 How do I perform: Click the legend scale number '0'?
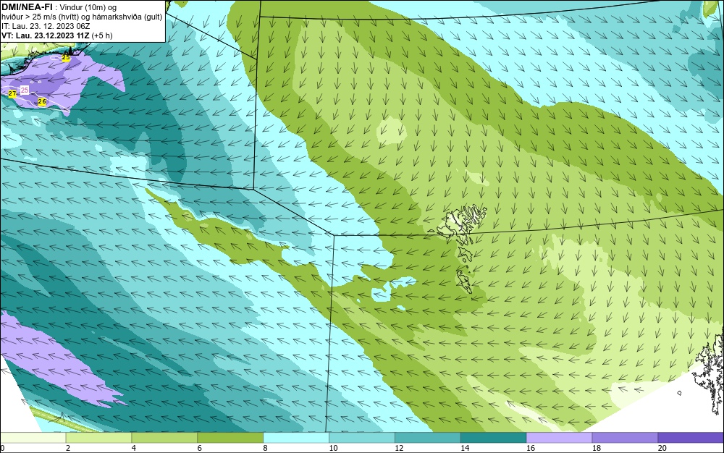(x=2, y=448)
